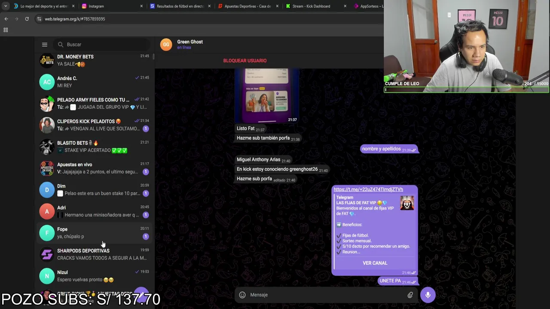
Task: Click the browser forward arrow
Action: [x=16, y=19]
